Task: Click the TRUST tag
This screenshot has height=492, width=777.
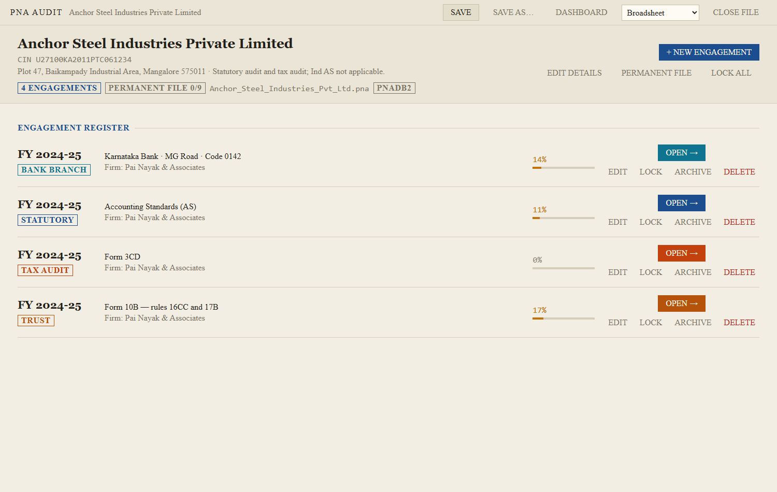Action: pos(36,321)
